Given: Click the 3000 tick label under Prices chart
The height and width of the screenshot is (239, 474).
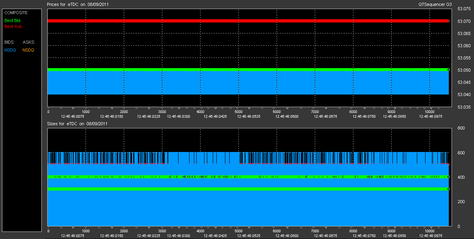Looking at the screenshot, I should point(162,112).
